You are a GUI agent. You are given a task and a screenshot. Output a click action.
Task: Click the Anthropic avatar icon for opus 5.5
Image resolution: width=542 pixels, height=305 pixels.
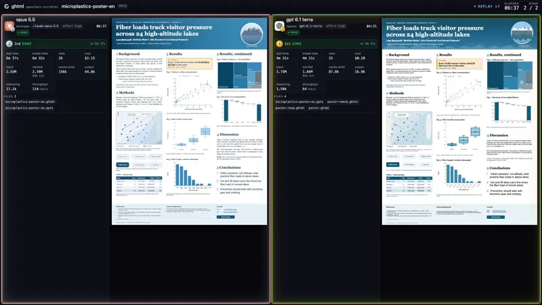[9, 26]
